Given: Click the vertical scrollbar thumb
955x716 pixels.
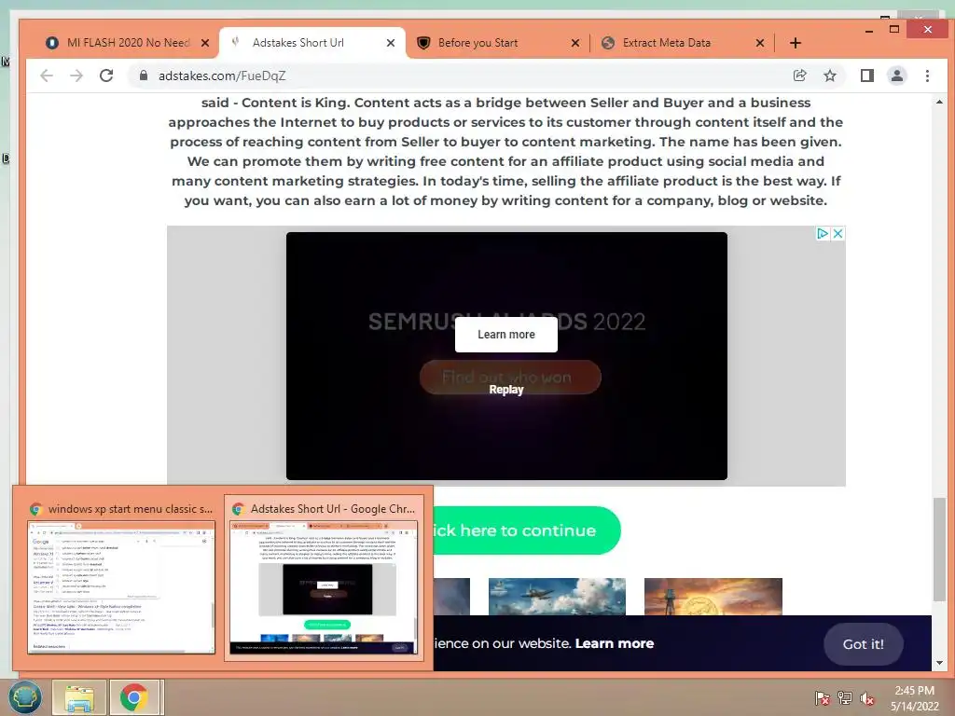Looking at the screenshot, I should pos(939,549).
